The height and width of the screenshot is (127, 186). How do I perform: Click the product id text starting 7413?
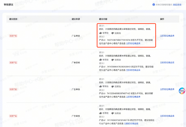click(119, 93)
